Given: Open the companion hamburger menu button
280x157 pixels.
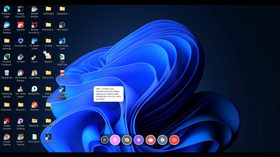Looking at the screenshot, I should (x=105, y=140).
